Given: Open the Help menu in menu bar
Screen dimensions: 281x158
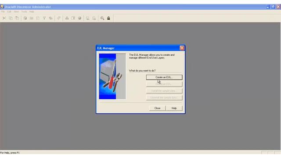Looking at the screenshot, I should (32, 12).
